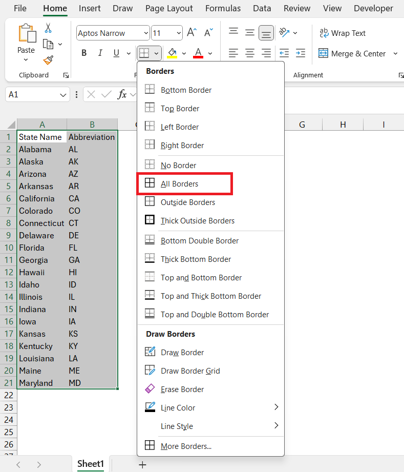Open the font size dropdown
This screenshot has width=404, height=472.
pyautogui.click(x=179, y=33)
